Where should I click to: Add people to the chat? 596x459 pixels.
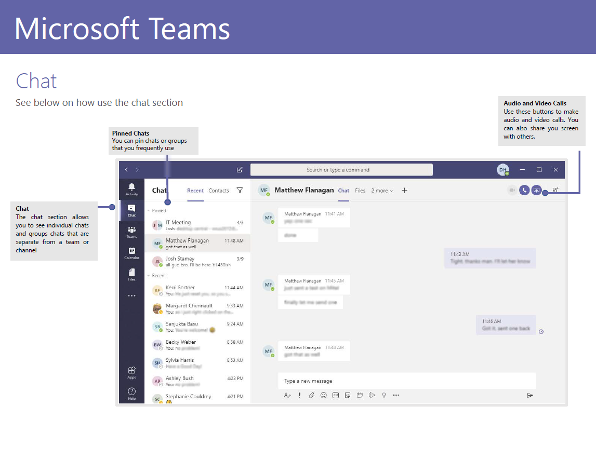tap(555, 190)
